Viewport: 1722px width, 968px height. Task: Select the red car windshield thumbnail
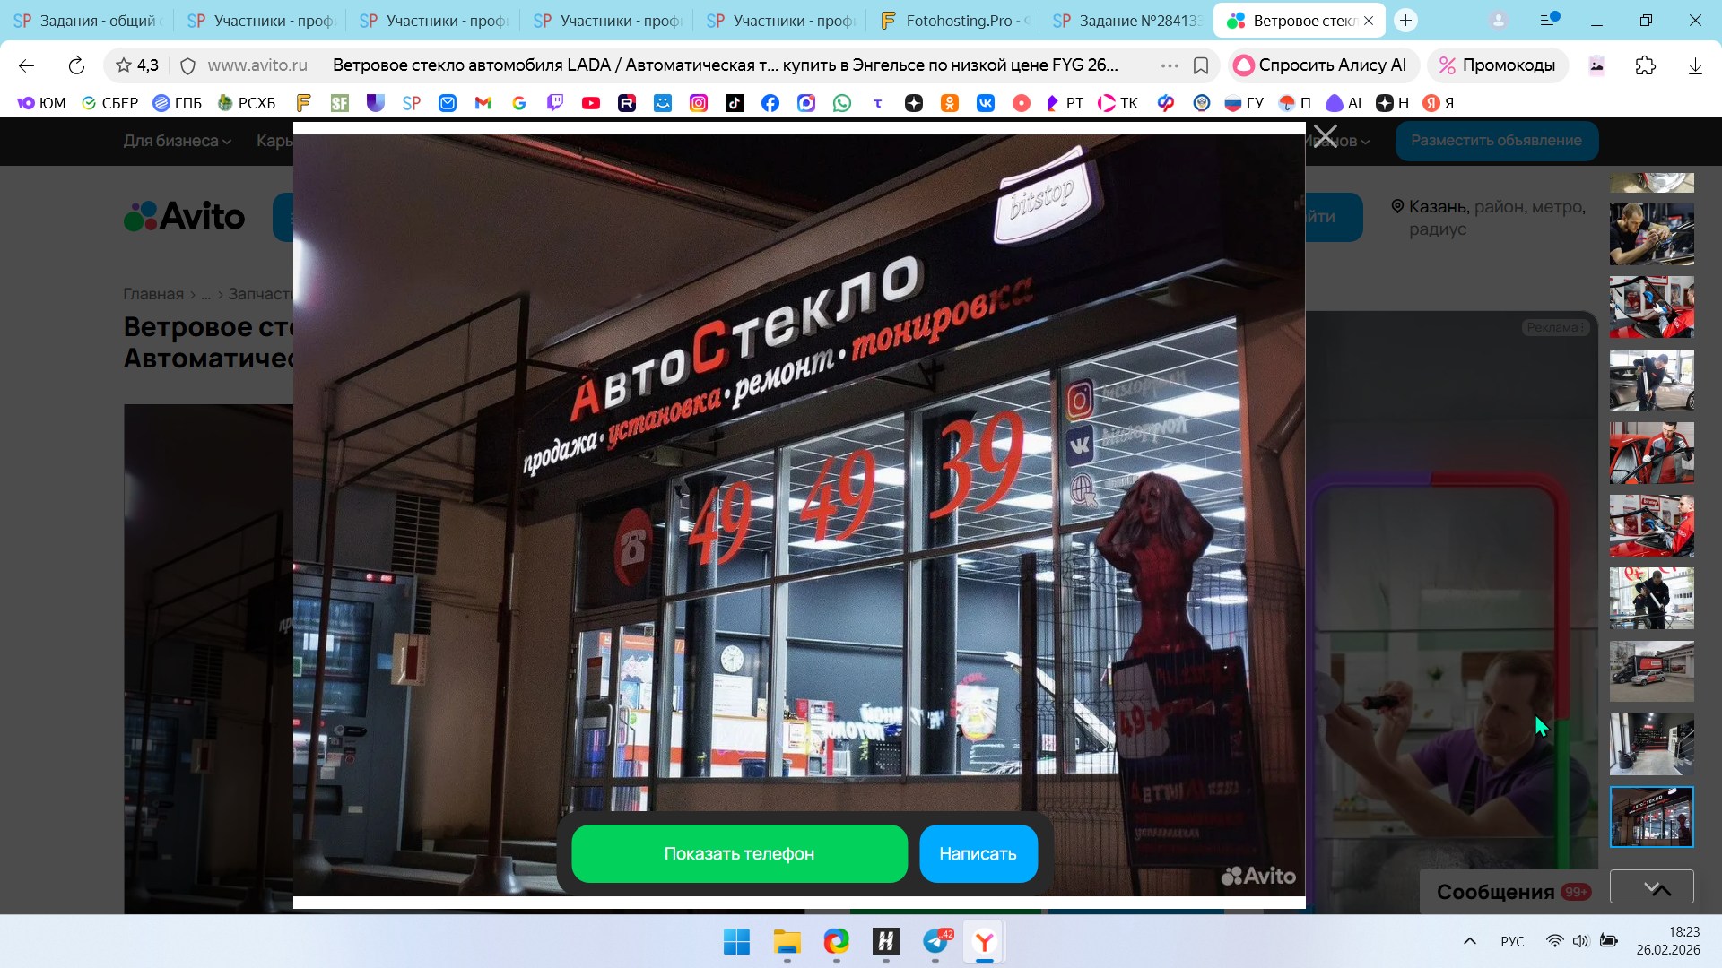[1651, 453]
